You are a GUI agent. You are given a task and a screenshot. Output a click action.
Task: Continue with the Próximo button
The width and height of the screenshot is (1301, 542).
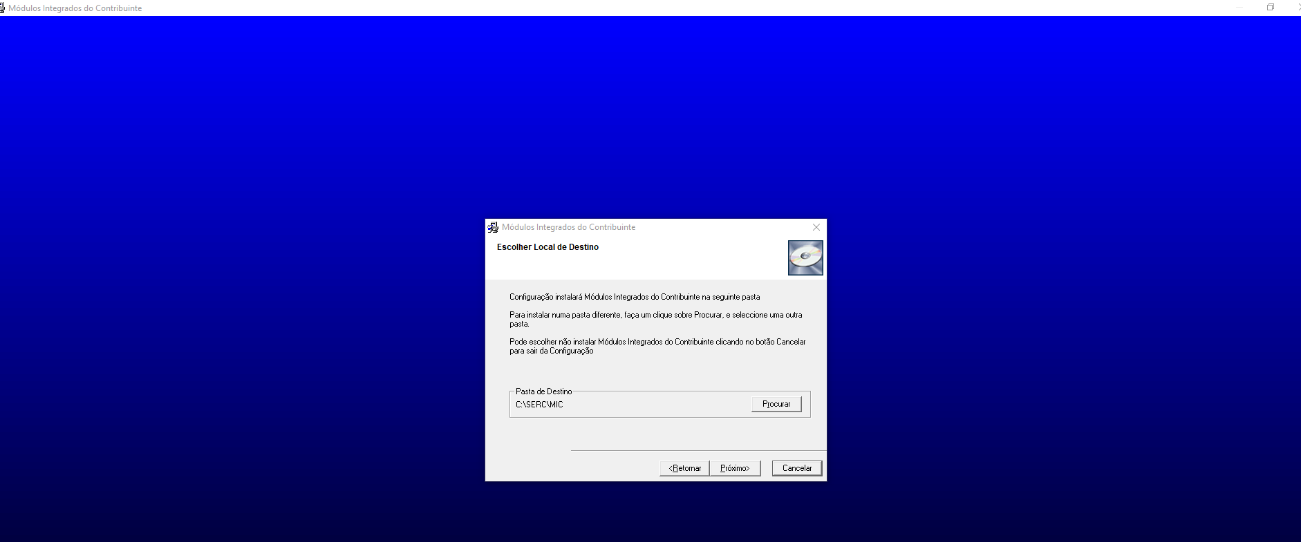(735, 468)
